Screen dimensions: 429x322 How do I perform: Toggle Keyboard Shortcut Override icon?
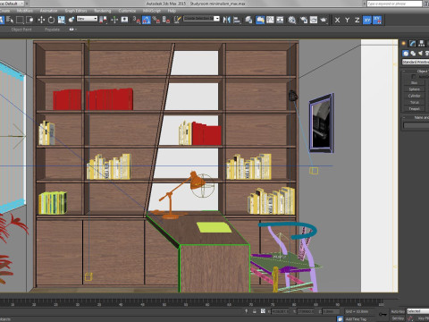tap(124, 20)
